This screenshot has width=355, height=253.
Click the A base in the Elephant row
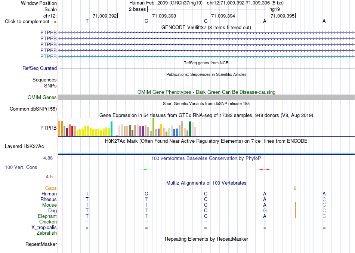265,216
